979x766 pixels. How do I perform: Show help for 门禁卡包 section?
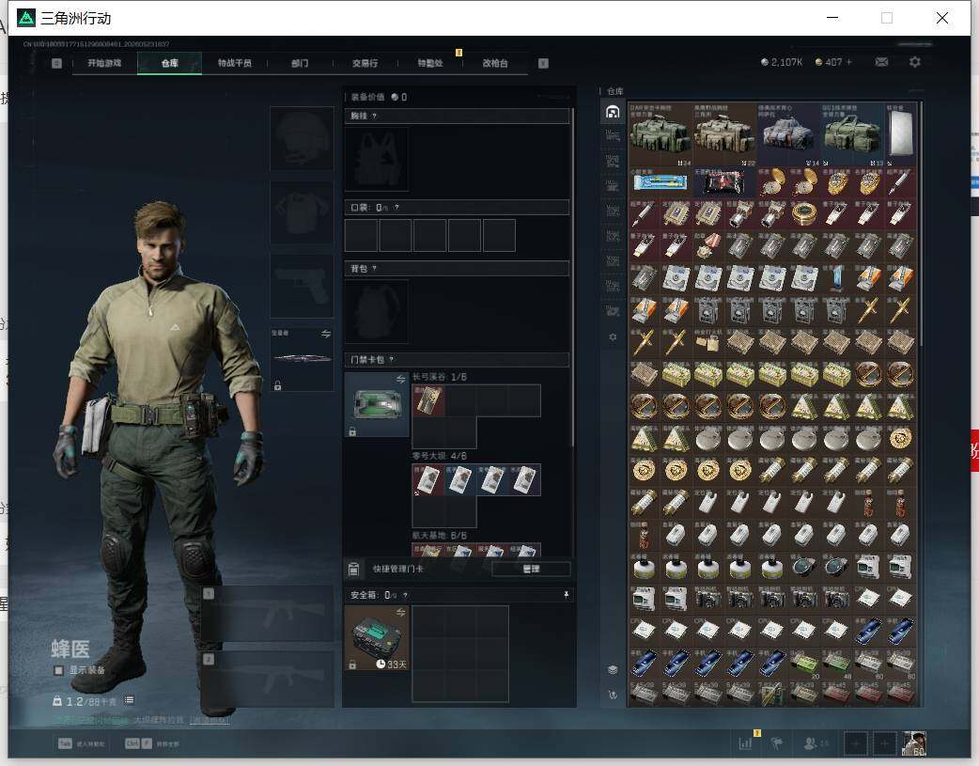pyautogui.click(x=392, y=359)
